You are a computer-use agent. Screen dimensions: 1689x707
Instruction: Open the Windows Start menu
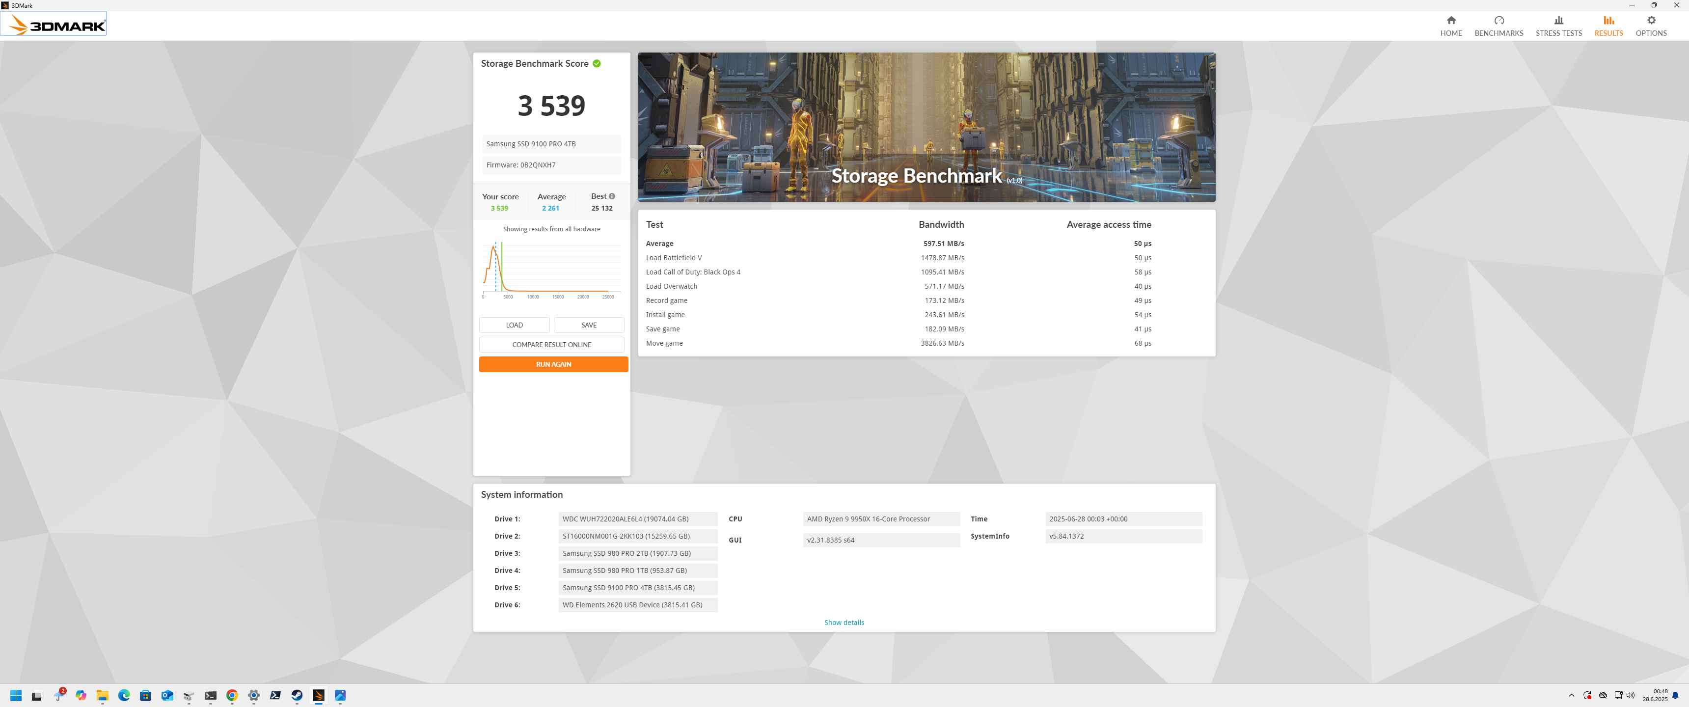[x=15, y=696]
